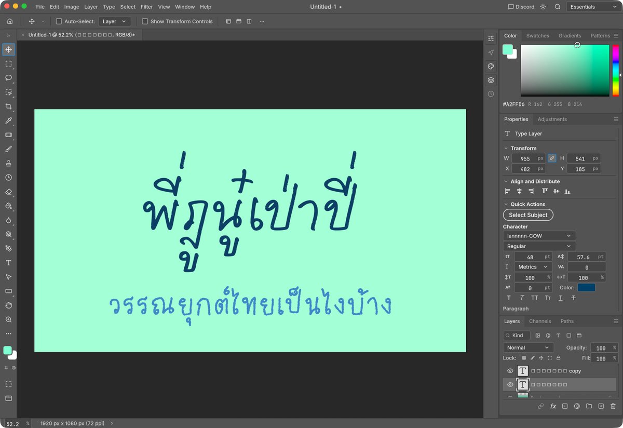This screenshot has width=623, height=428.
Task: Click the Layers Opacity value field
Action: pos(604,347)
